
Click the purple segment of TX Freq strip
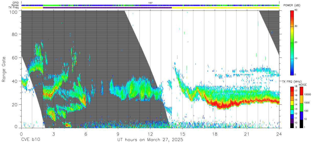tap(107, 8)
